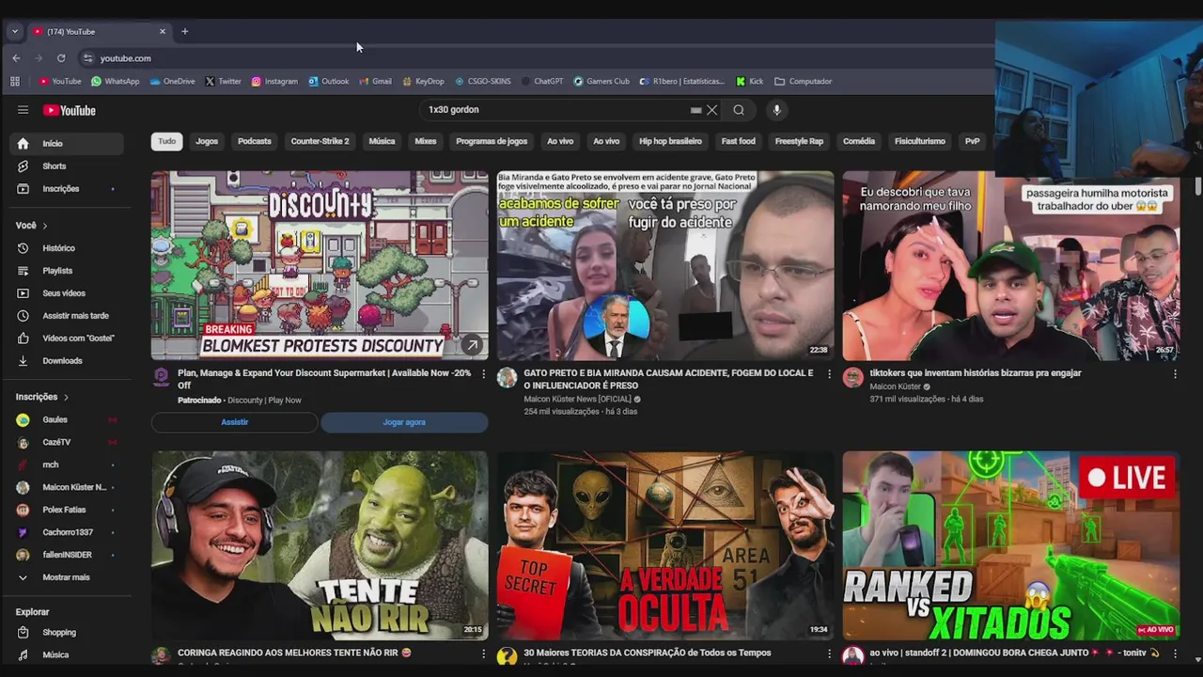
Task: Open options menu for tiktokers video
Action: pos(1175,374)
